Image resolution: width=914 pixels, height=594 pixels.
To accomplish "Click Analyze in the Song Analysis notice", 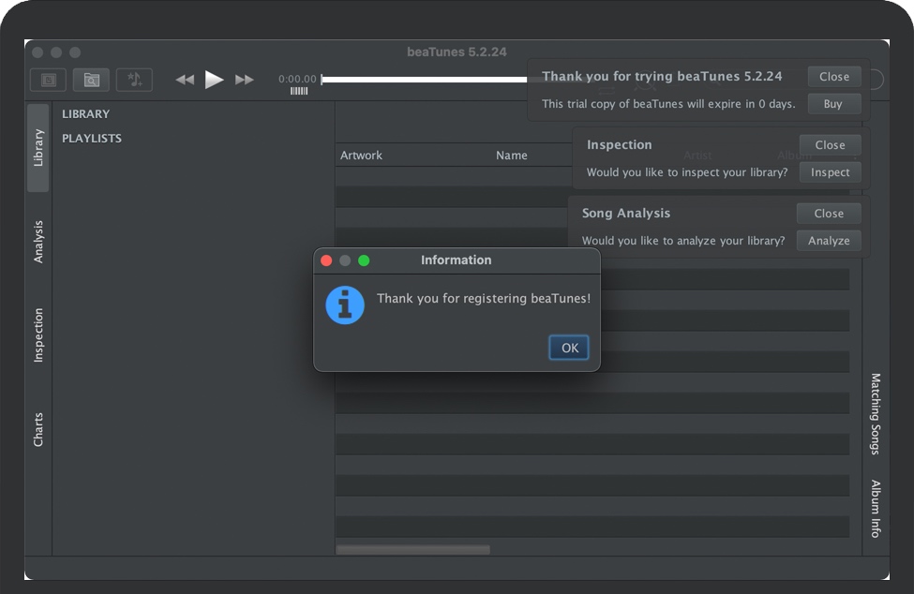I will pos(829,241).
